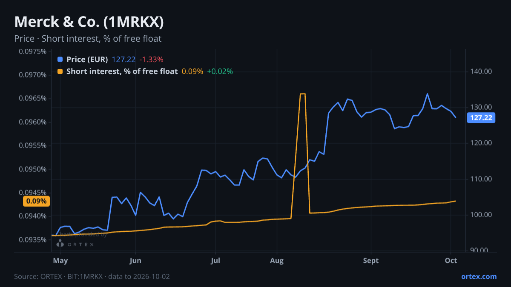Click the short interest spike peak in August
511x287 pixels.
point(303,94)
